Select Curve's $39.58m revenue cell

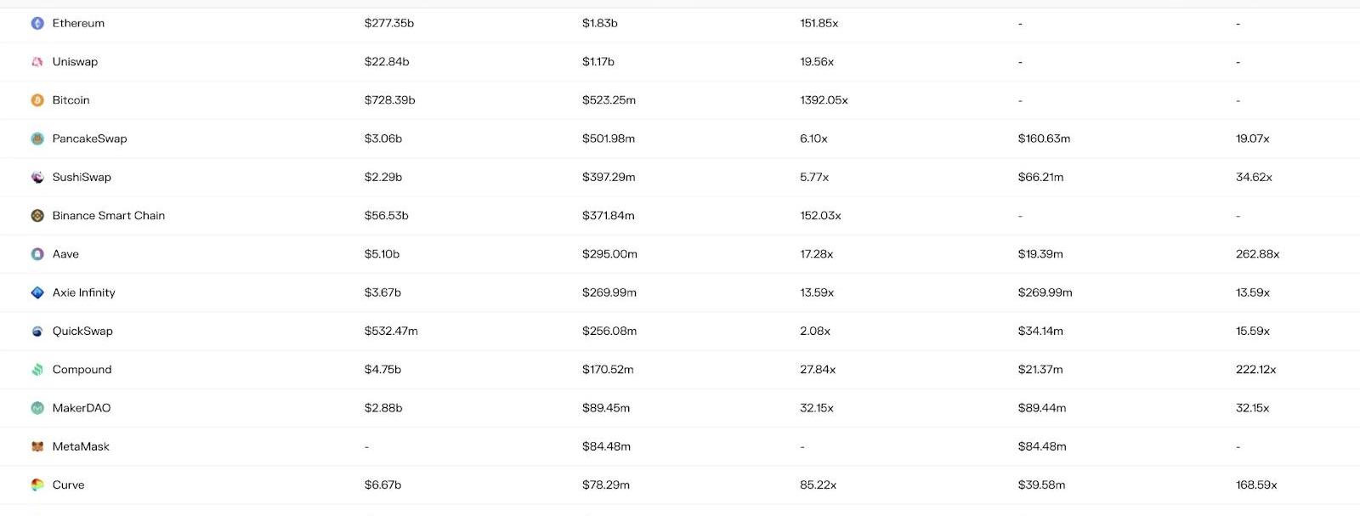[x=1041, y=485]
